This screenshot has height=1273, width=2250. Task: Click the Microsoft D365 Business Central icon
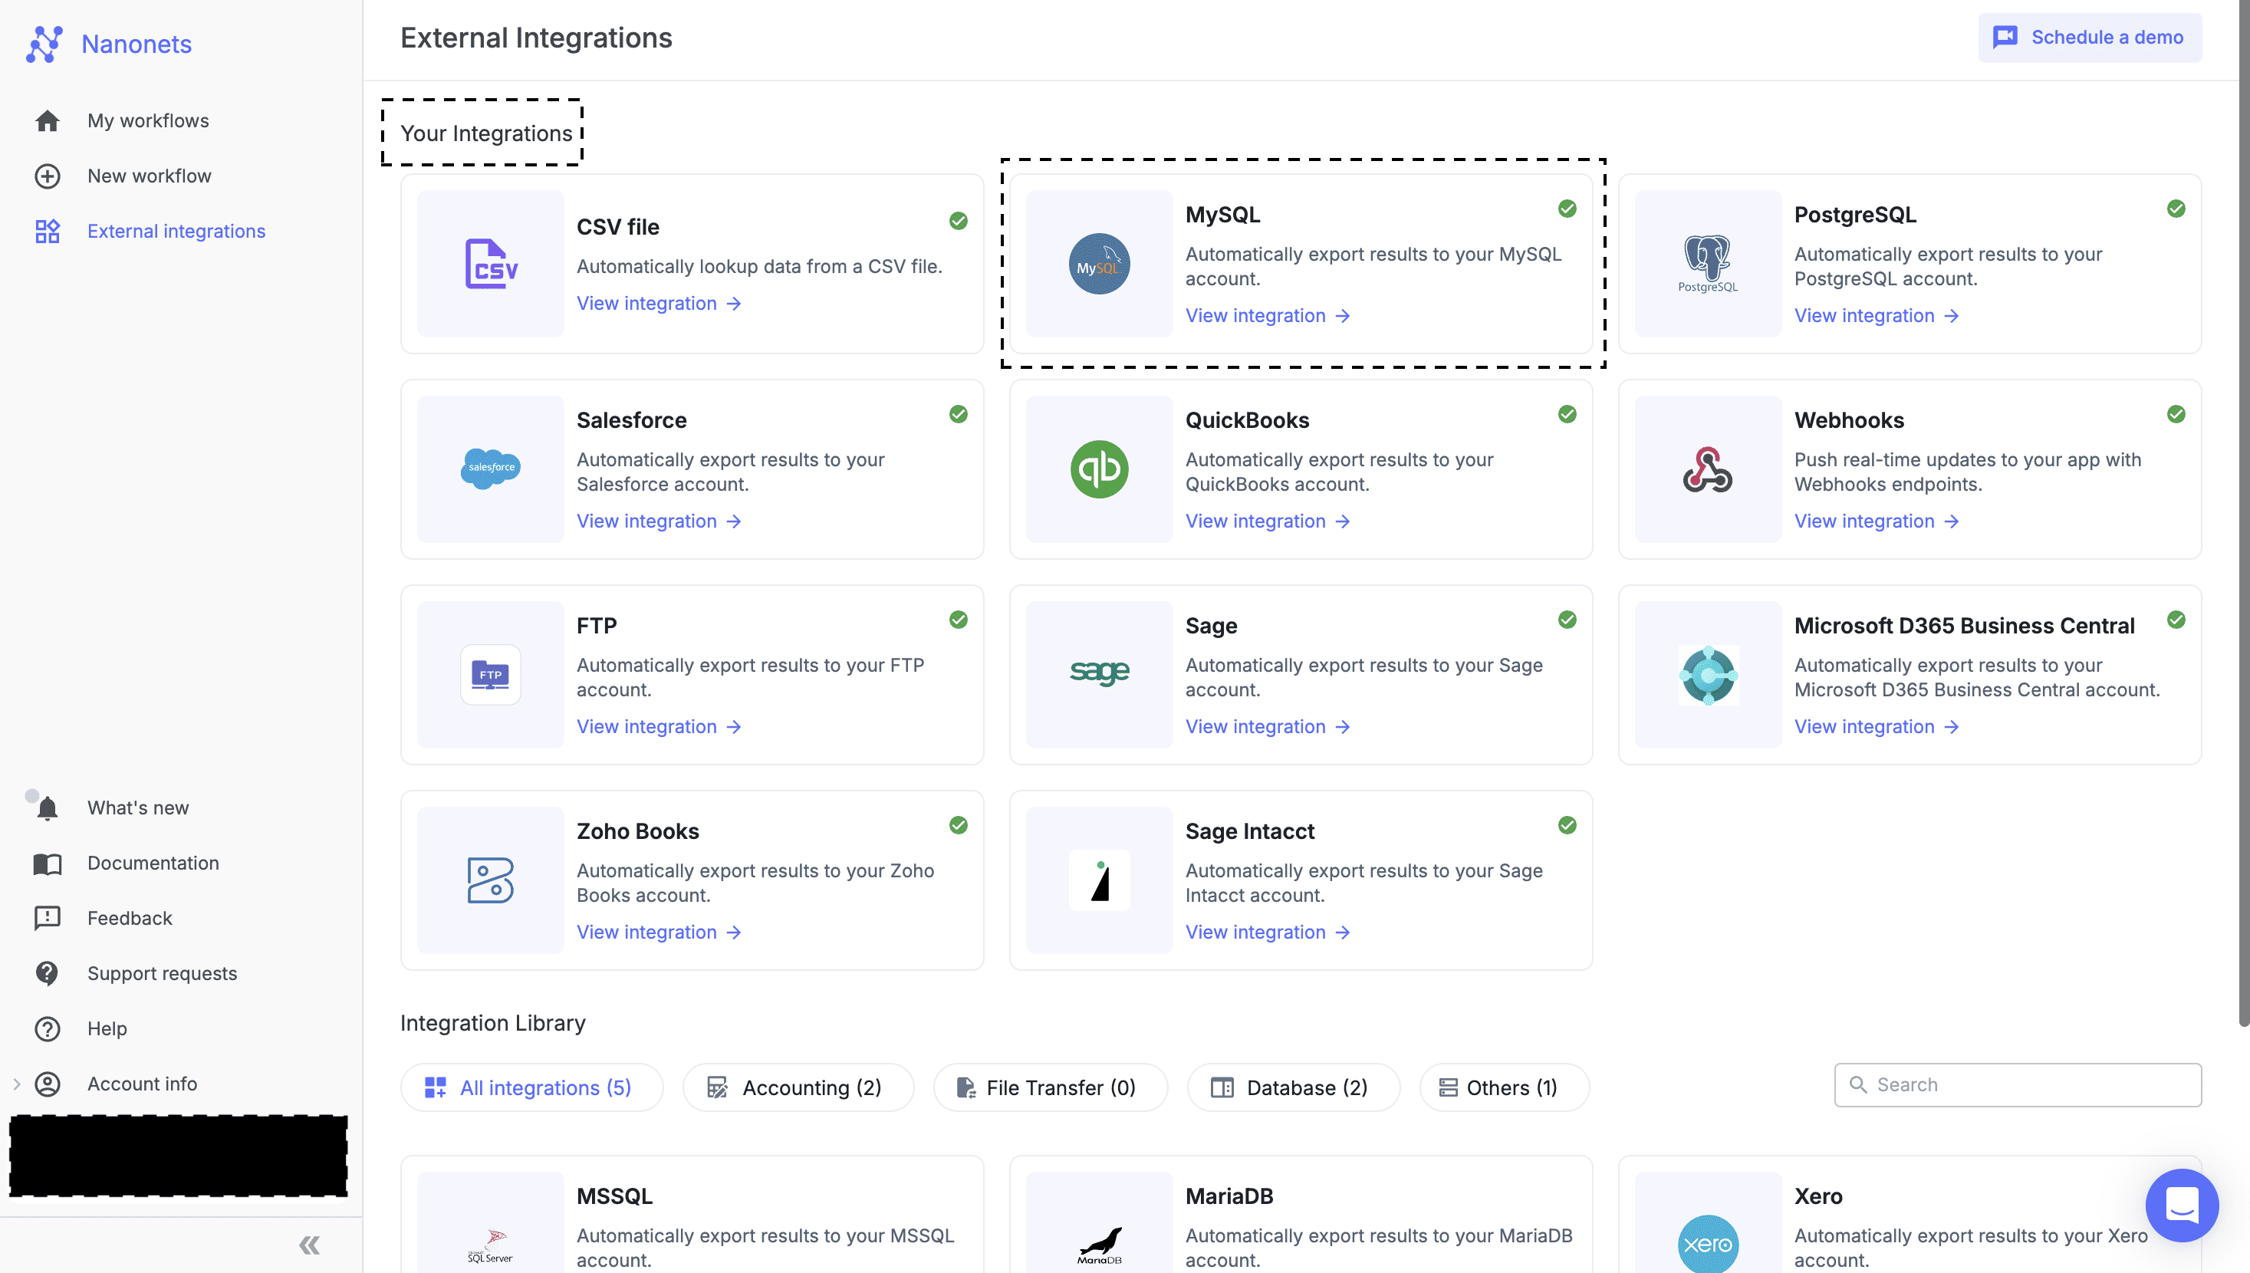point(1708,673)
